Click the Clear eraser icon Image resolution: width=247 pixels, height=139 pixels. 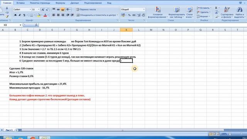coord(217,16)
